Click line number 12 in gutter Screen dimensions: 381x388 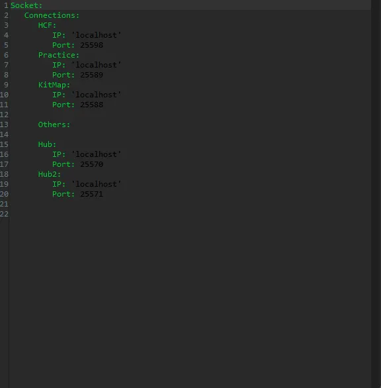click(4, 115)
